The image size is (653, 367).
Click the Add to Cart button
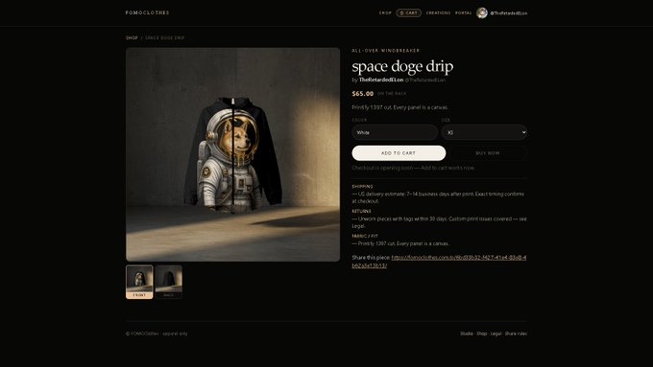(399, 153)
